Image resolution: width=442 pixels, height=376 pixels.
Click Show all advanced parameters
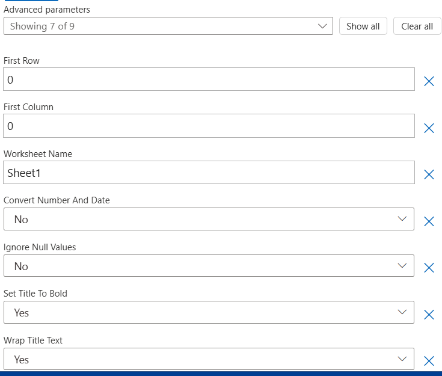[x=363, y=26]
